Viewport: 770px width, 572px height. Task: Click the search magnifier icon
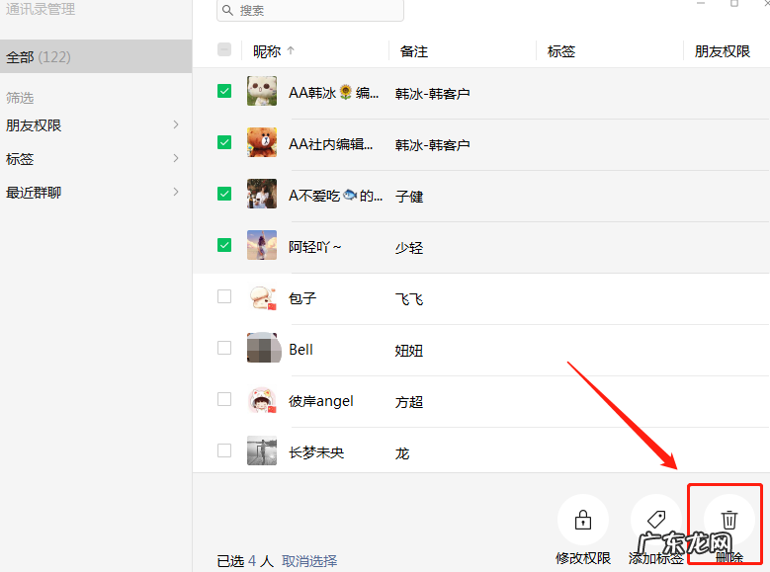tap(227, 10)
